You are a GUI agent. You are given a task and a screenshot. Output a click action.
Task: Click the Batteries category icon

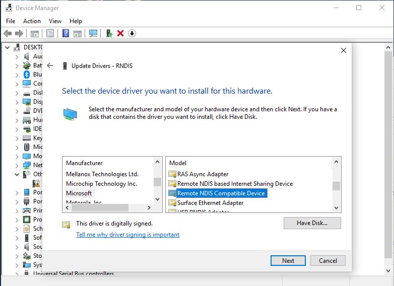point(26,65)
